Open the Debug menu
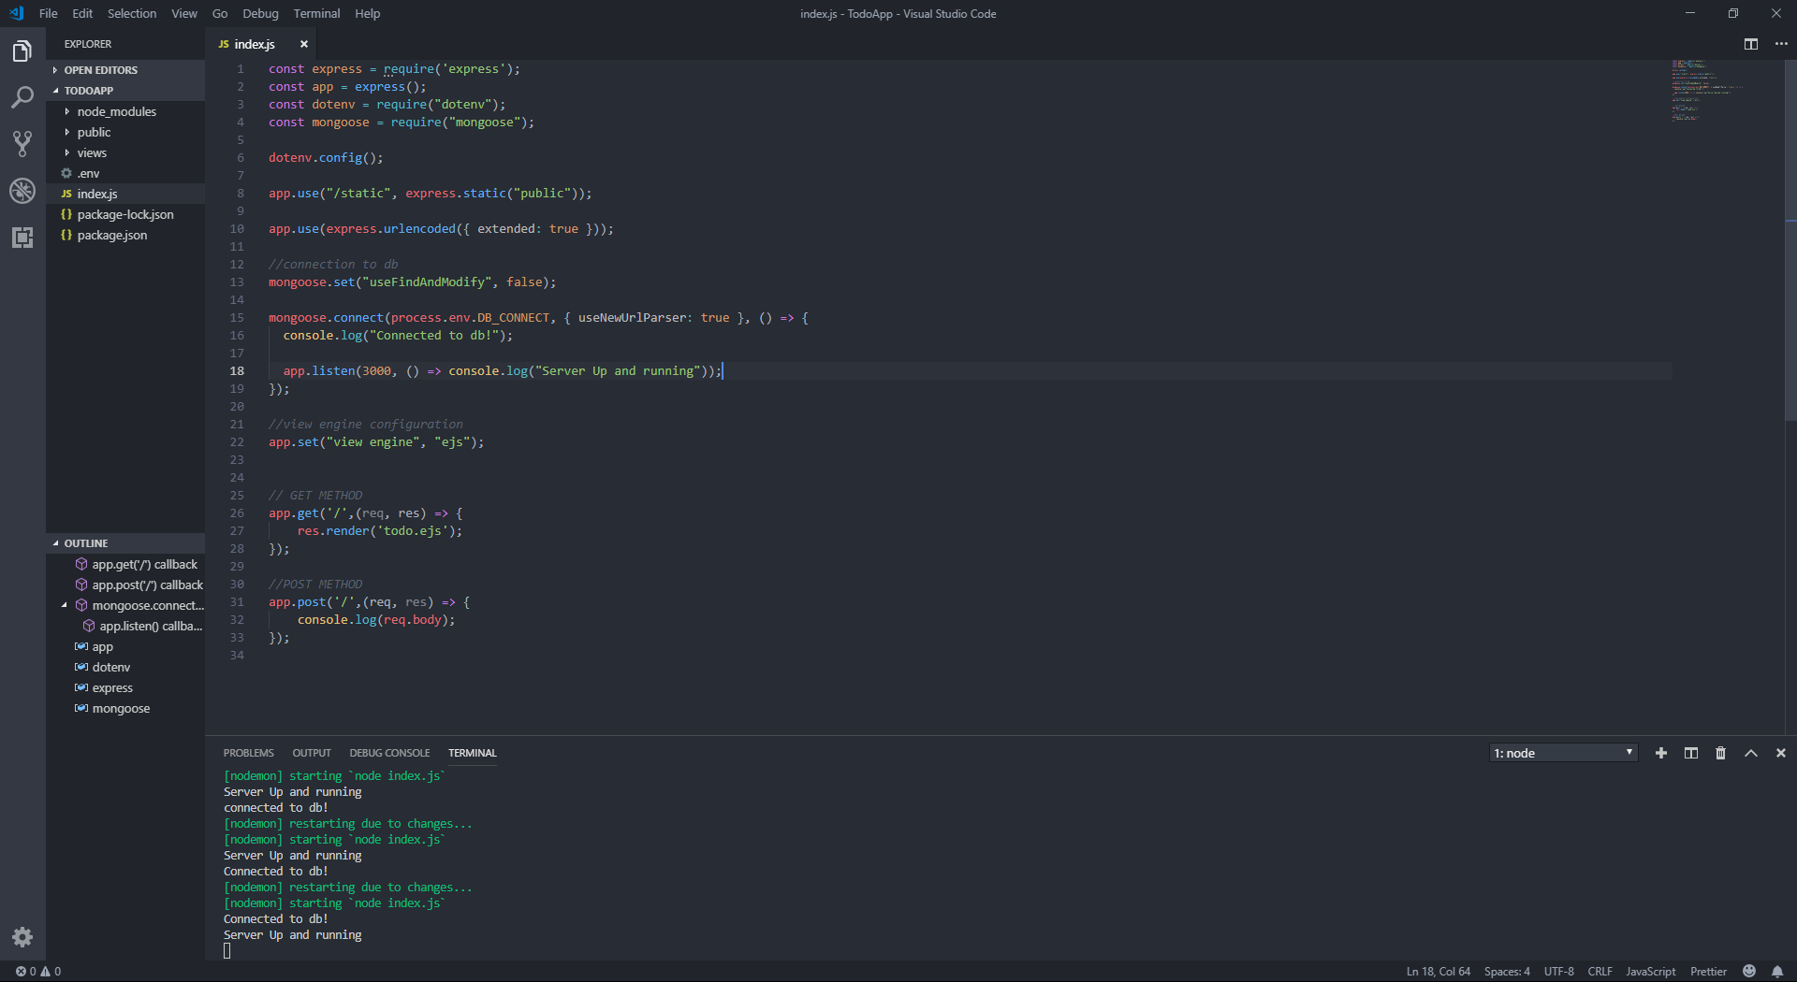1797x982 pixels. (260, 13)
